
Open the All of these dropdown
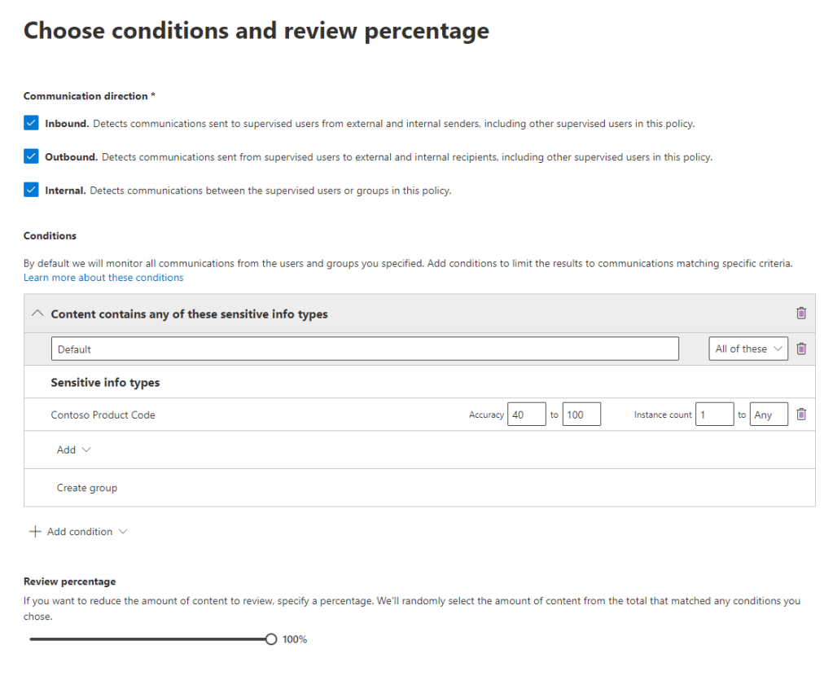click(748, 349)
